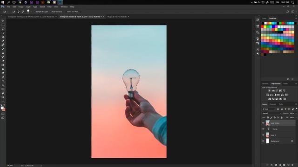
Task: Hide the text layer with eye icon
Action: [x=264, y=129]
